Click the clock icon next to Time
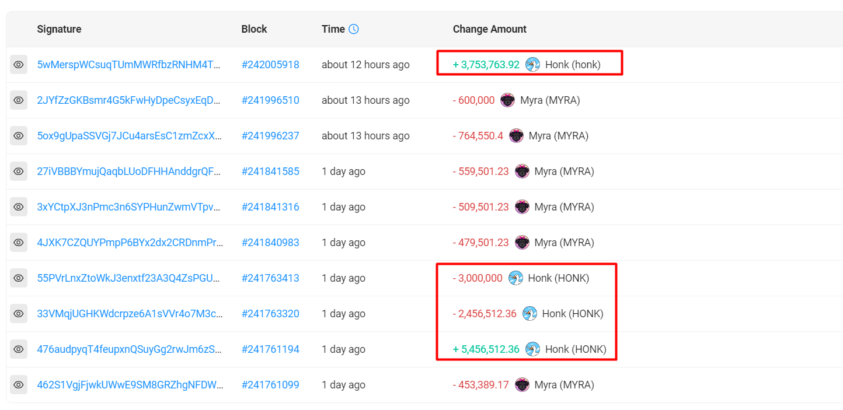 point(354,29)
